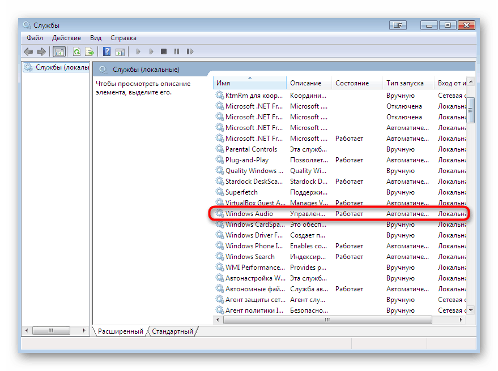This screenshot has height=371, width=498.
Task: Click the forward navigation arrow
Action: pyautogui.click(x=41, y=51)
